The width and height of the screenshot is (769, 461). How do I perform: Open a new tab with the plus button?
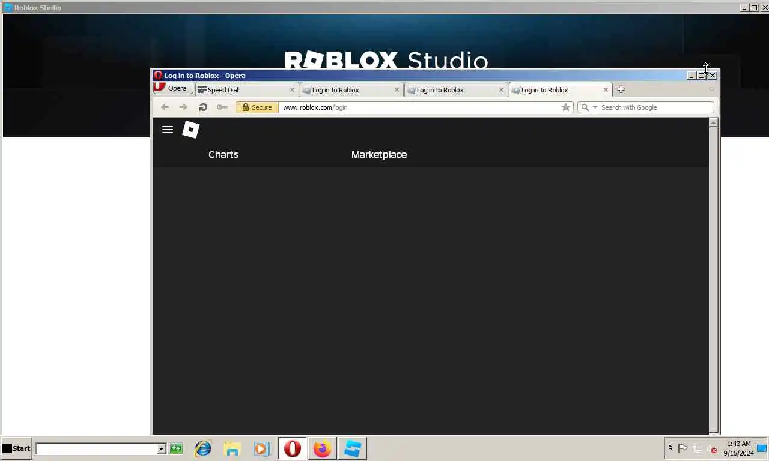click(x=621, y=89)
